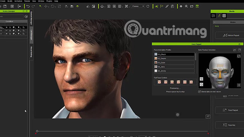The image size is (244, 137).
Task: Click the calendar-style toolbar icon
Action: tap(172, 6)
